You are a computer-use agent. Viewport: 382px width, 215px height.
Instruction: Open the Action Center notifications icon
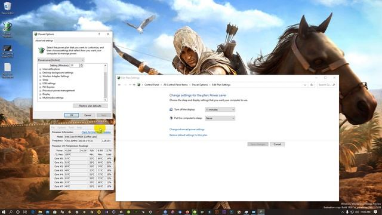click(x=375, y=212)
